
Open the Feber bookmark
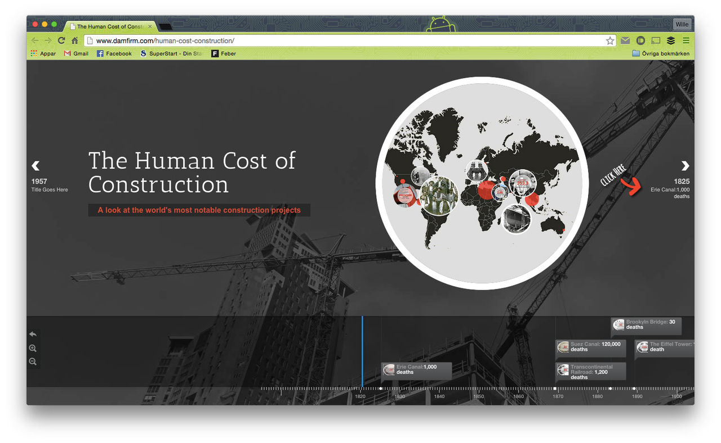[224, 53]
